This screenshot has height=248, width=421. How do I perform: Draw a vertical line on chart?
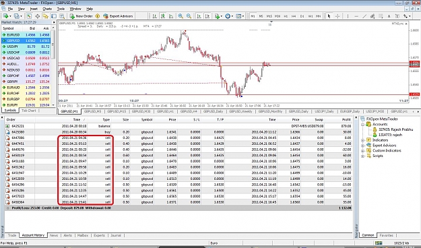(x=348, y=16)
